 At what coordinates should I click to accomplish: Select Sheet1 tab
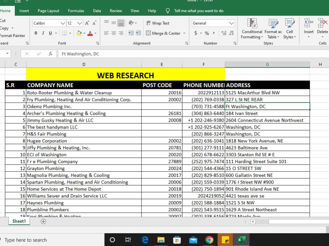click(19, 221)
